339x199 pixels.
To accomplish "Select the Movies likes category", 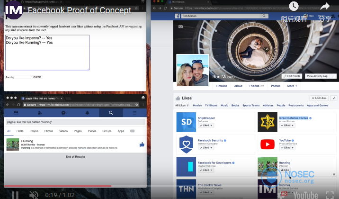I will pos(197,106).
